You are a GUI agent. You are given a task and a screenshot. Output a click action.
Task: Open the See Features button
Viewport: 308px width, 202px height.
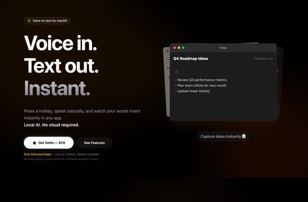(94, 143)
